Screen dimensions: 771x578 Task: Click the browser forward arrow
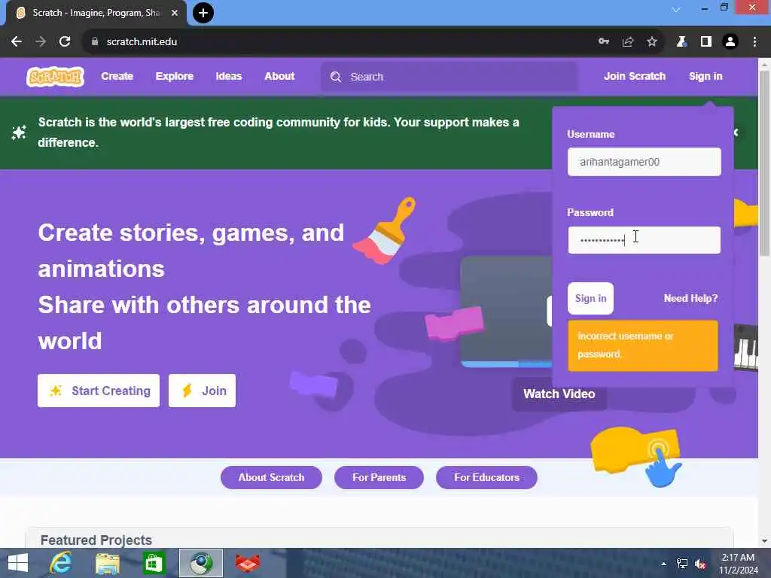click(41, 42)
